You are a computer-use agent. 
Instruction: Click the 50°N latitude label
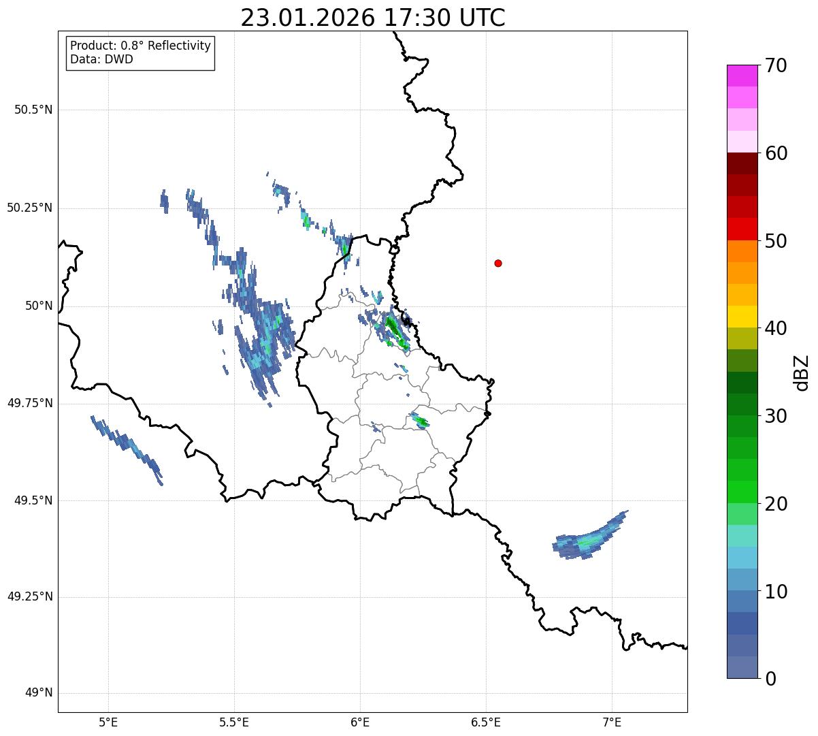pos(39,306)
